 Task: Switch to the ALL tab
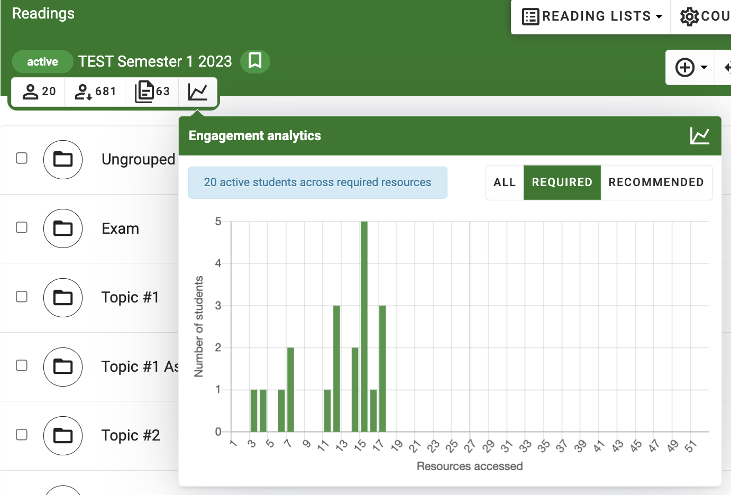pyautogui.click(x=504, y=182)
